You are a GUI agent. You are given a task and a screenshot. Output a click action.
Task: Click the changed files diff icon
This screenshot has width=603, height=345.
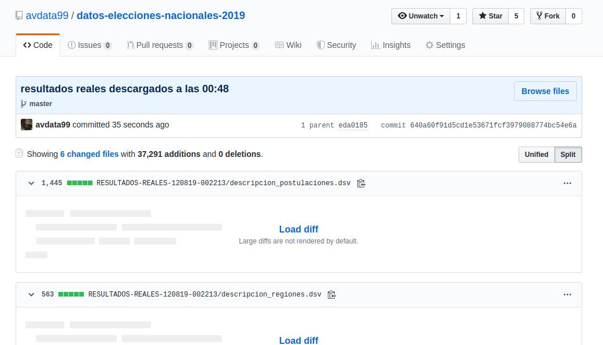(x=19, y=153)
